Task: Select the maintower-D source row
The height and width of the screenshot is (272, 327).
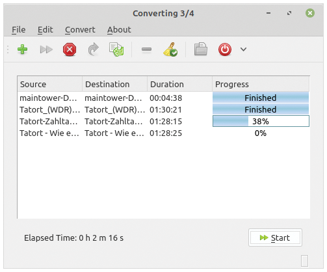Action: (x=164, y=98)
